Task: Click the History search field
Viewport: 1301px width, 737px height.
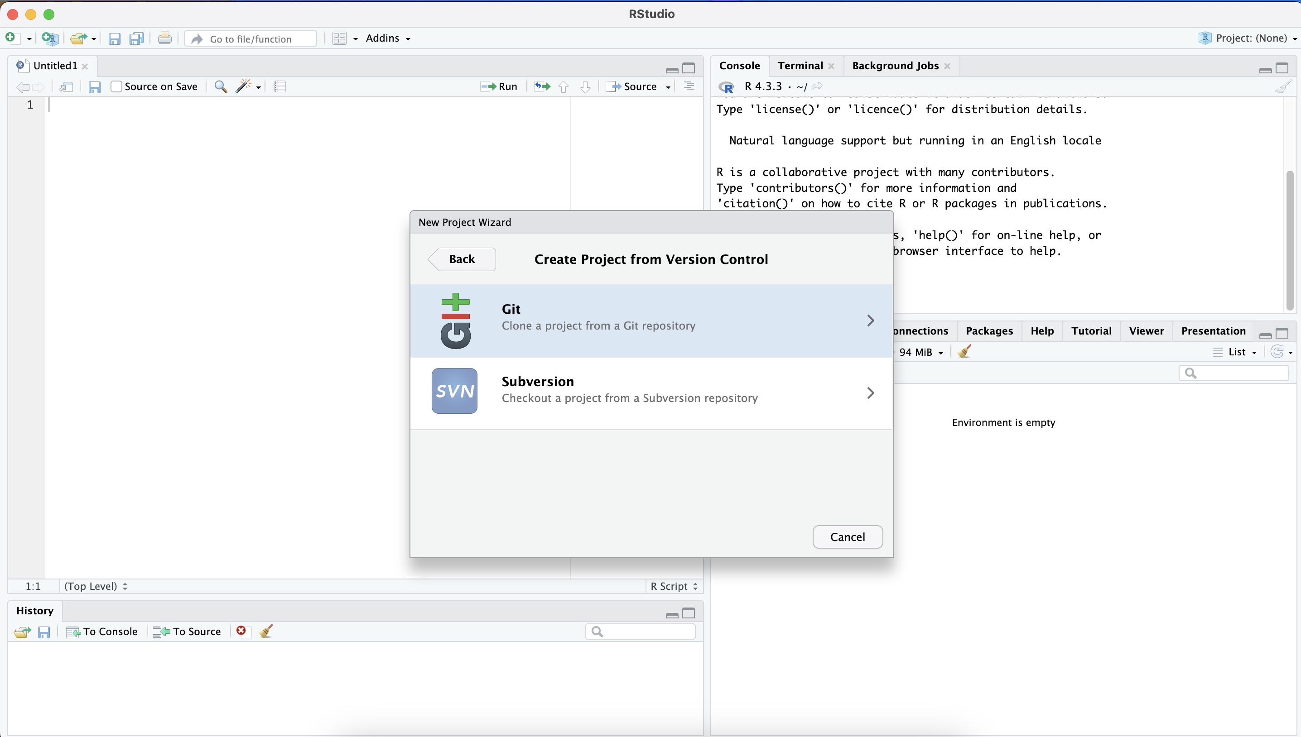Action: pyautogui.click(x=640, y=632)
